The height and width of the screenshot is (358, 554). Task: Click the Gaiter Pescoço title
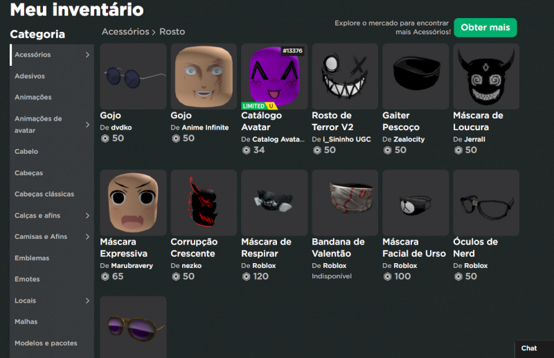tap(401, 121)
